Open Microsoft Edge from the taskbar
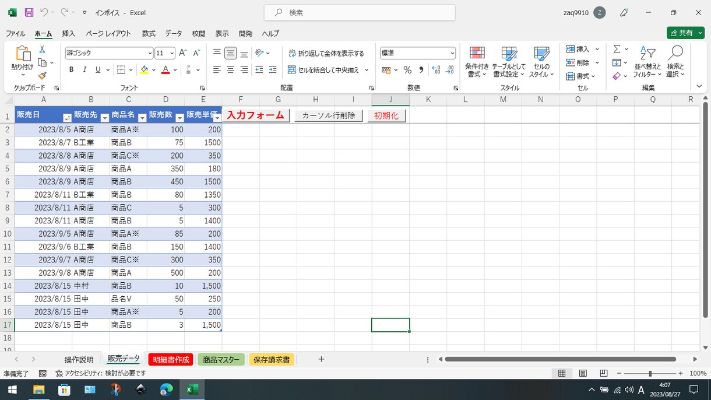This screenshot has height=400, width=711. tap(166, 390)
